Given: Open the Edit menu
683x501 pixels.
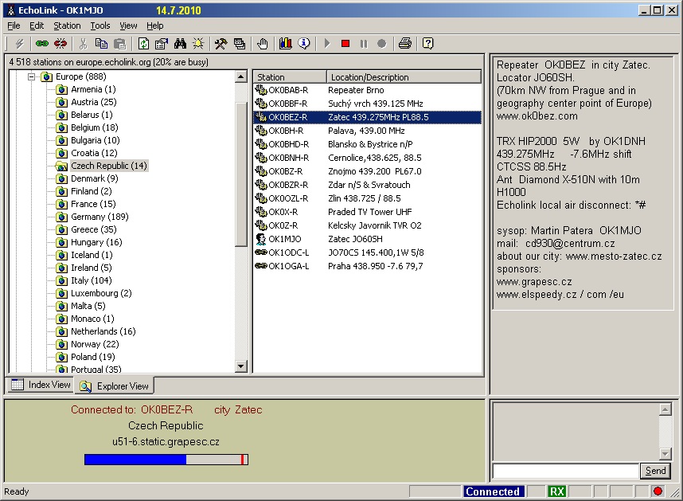Looking at the screenshot, I should (37, 25).
